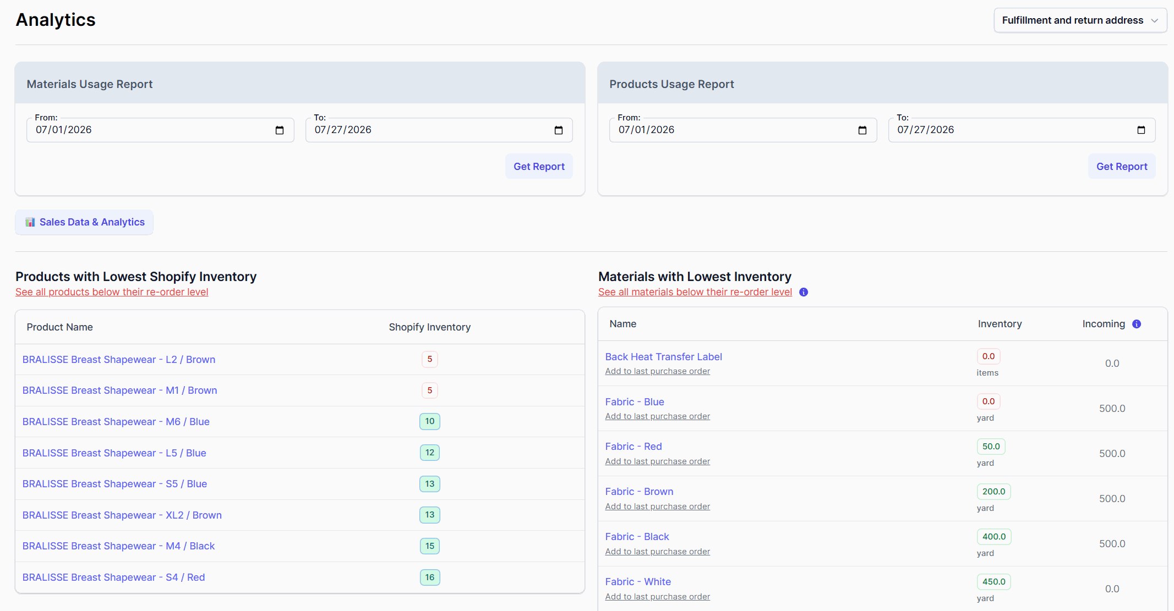Add Back Heat Transfer Label to purchase order
The image size is (1174, 611).
click(658, 371)
